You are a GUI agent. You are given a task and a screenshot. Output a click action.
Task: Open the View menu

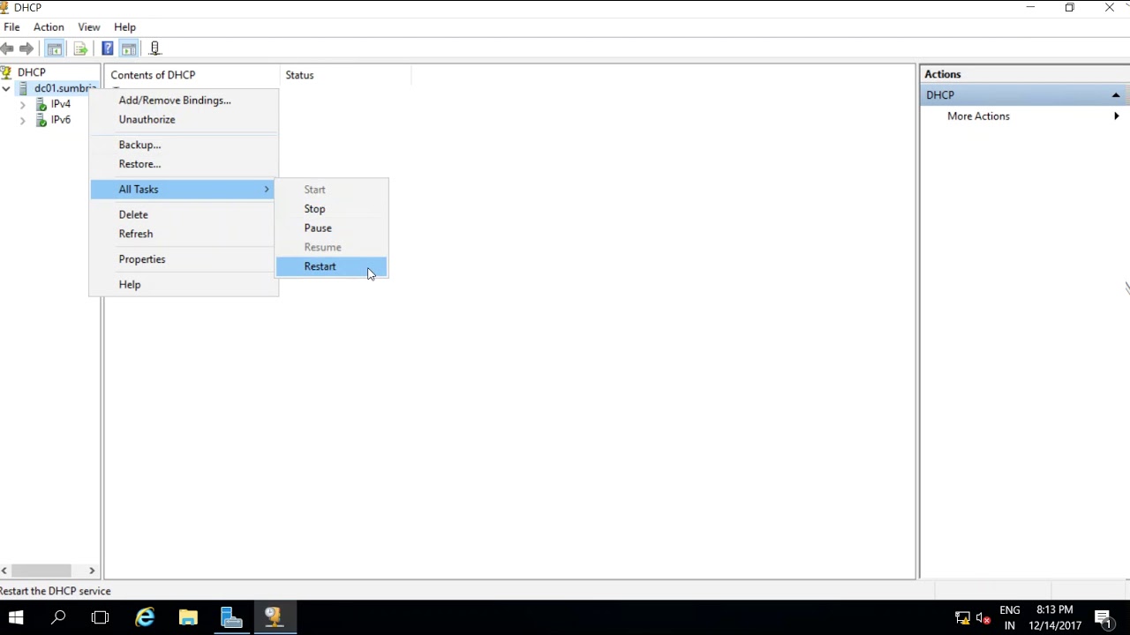(x=88, y=27)
